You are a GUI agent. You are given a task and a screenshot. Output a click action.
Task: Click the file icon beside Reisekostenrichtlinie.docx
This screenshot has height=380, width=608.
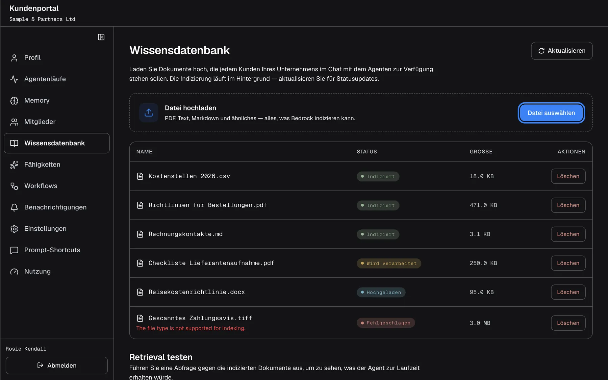140,292
